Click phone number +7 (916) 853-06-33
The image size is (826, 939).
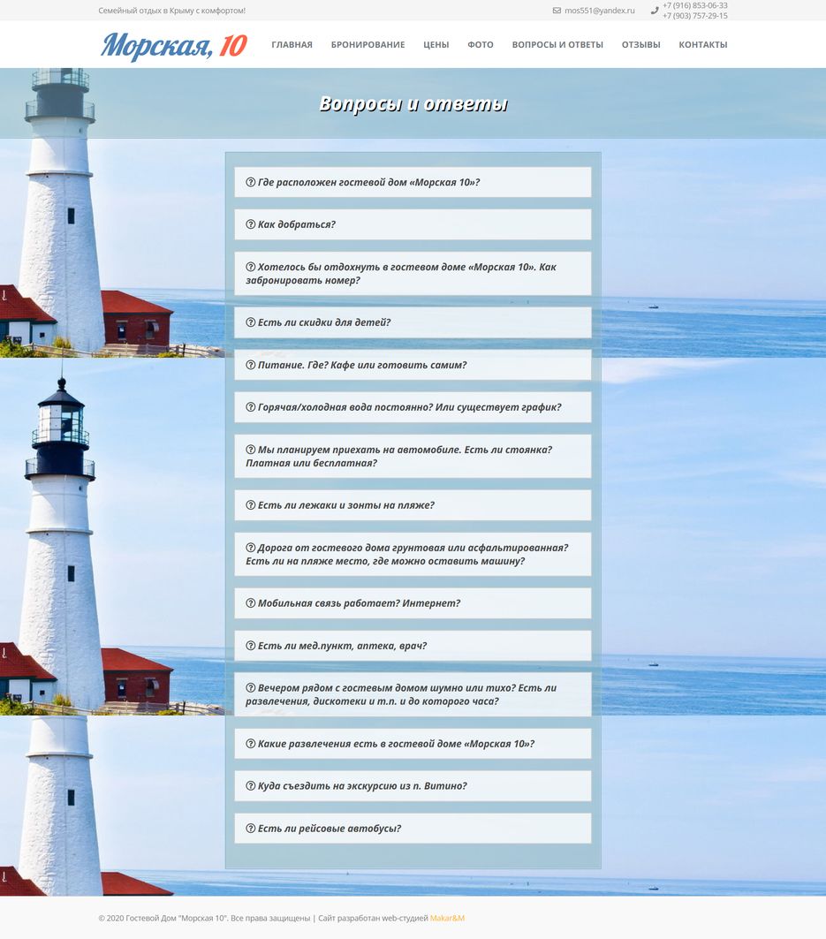click(695, 5)
